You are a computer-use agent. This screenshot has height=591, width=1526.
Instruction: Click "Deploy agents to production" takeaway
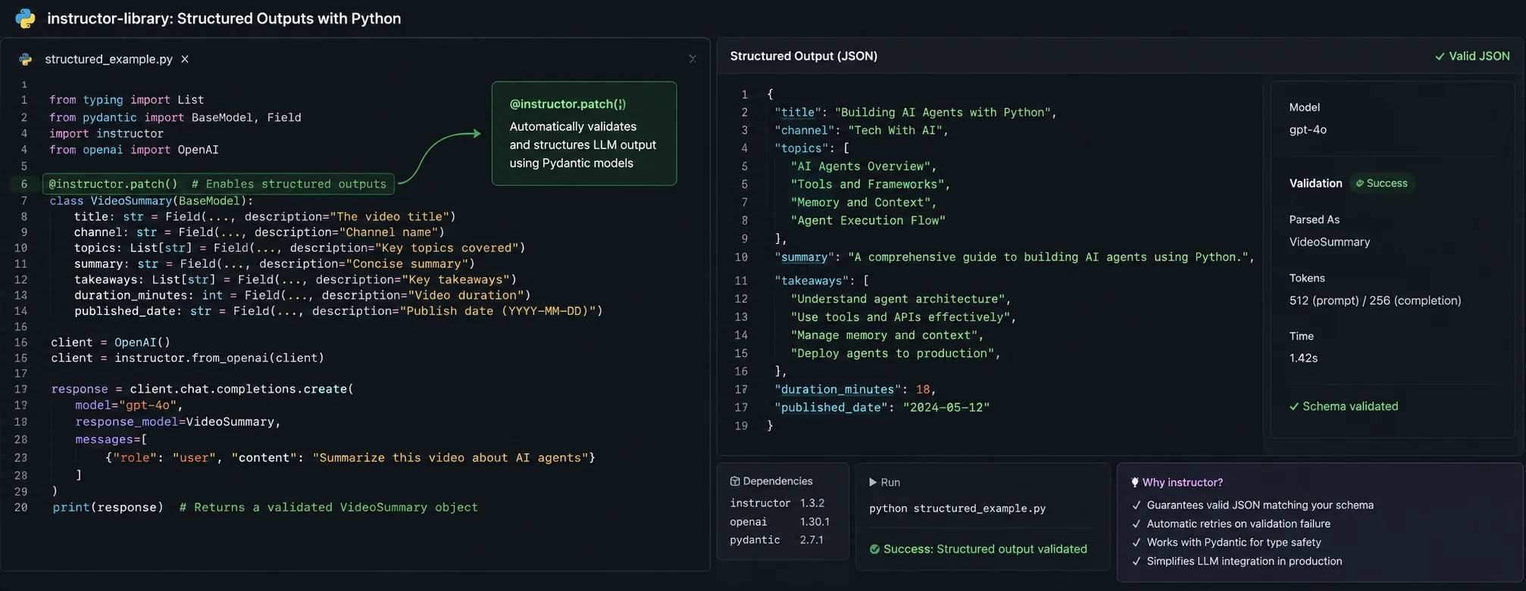click(892, 353)
